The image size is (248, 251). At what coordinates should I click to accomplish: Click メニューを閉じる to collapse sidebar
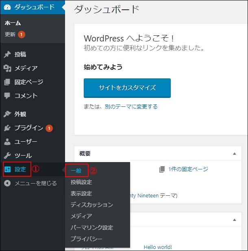click(x=36, y=183)
